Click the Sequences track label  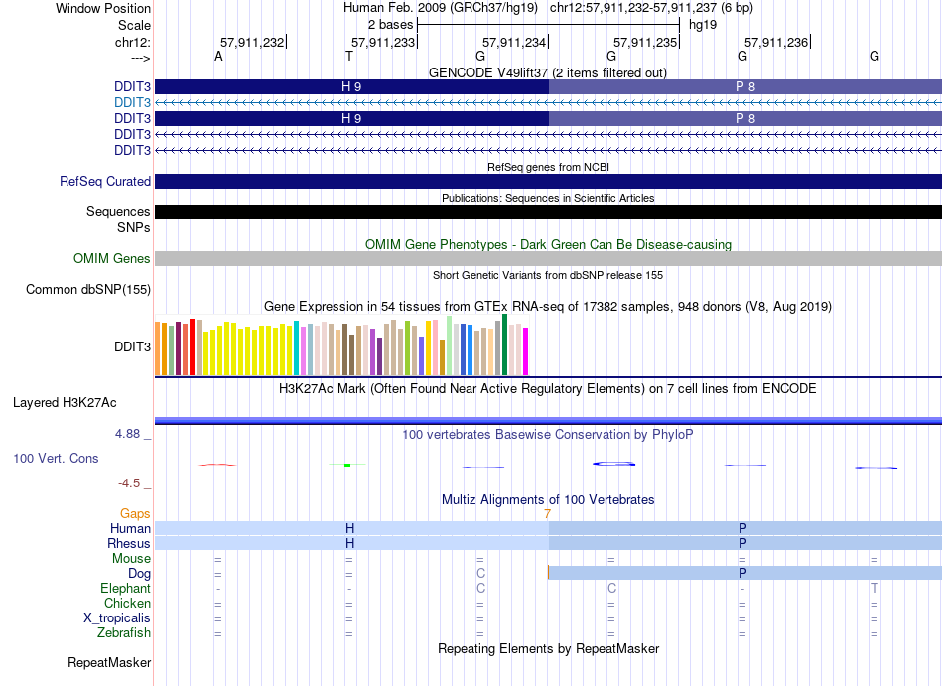click(x=118, y=211)
